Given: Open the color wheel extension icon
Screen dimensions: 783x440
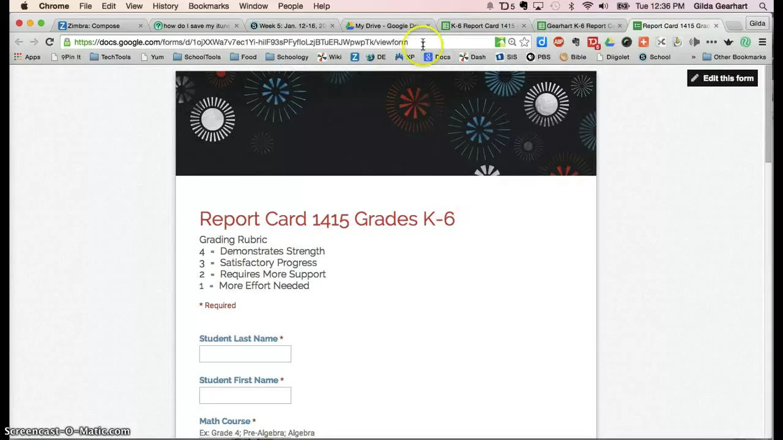Looking at the screenshot, I should [626, 42].
